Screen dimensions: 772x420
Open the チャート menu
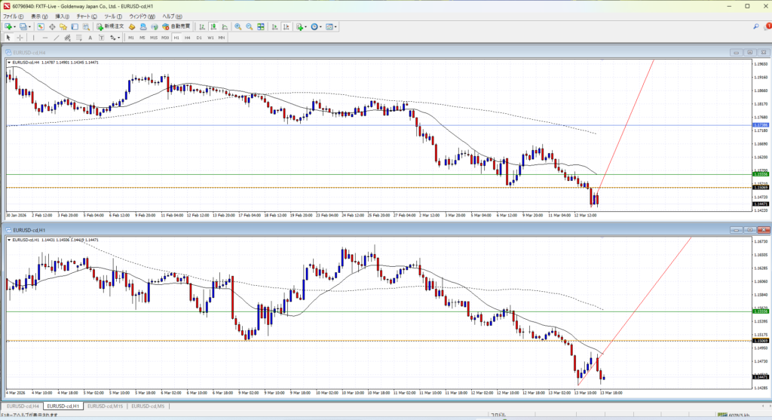pos(87,16)
